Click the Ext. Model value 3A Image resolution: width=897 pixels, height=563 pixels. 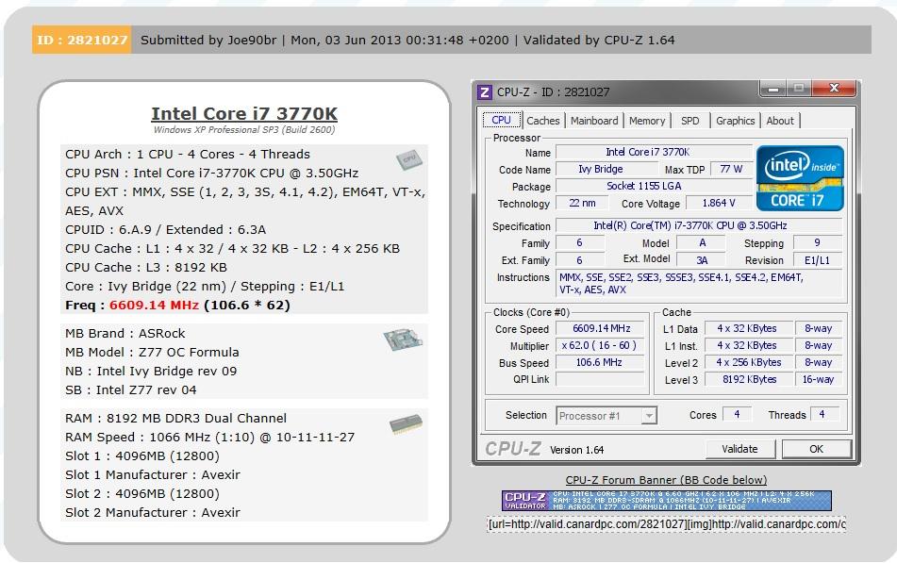(x=702, y=260)
